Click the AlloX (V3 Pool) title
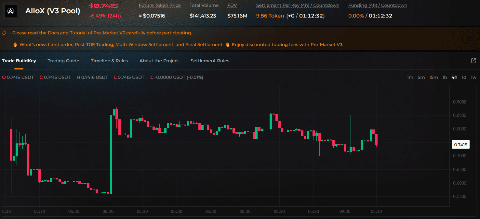This screenshot has height=219, width=480. tap(53, 11)
